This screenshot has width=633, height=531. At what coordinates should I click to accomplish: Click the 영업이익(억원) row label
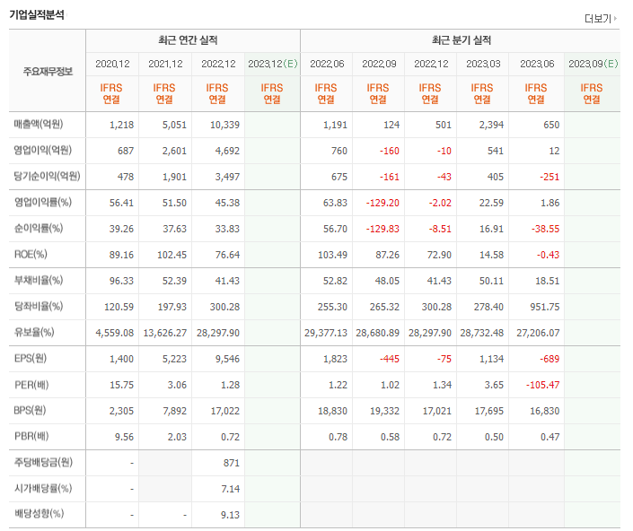click(43, 151)
